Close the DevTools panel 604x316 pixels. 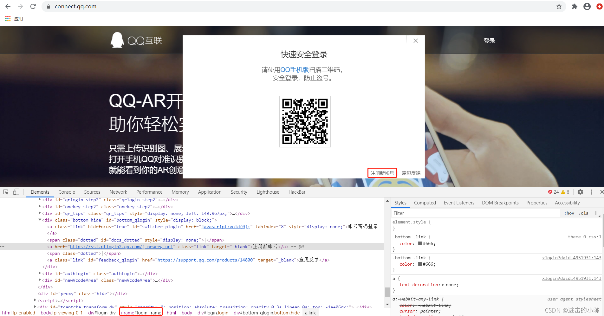pos(601,192)
